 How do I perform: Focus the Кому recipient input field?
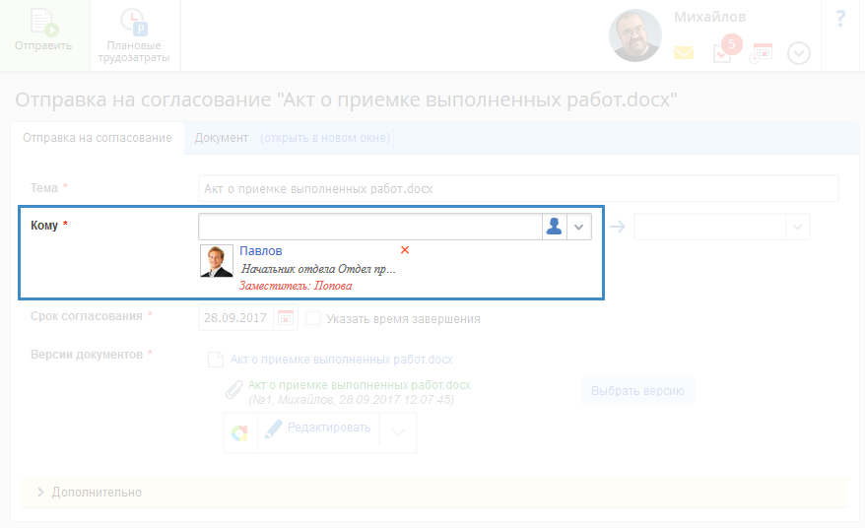click(370, 227)
